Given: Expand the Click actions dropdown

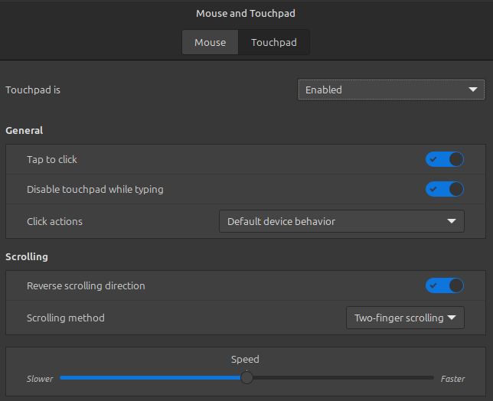Looking at the screenshot, I should point(341,221).
